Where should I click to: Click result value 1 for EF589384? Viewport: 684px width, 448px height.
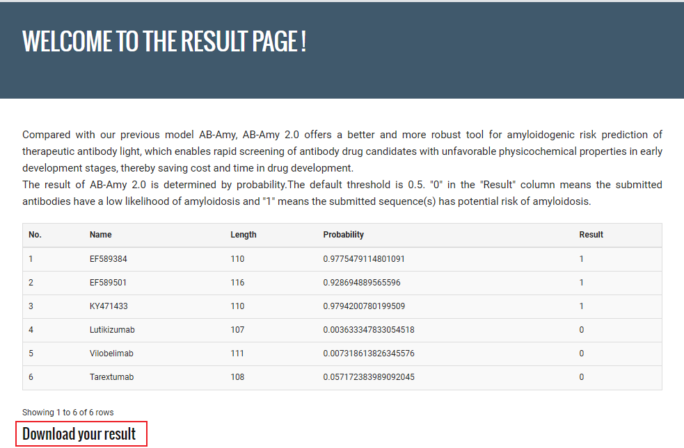click(582, 259)
